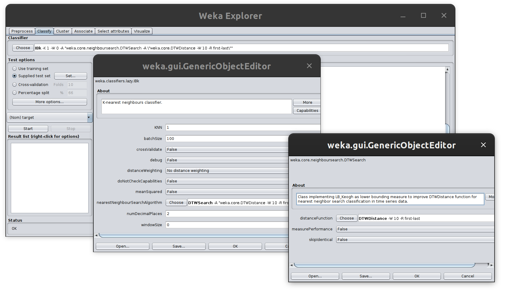506x291 pixels.
Task: Click the IBk classifier configuration text field
Action: pyautogui.click(x=241, y=48)
